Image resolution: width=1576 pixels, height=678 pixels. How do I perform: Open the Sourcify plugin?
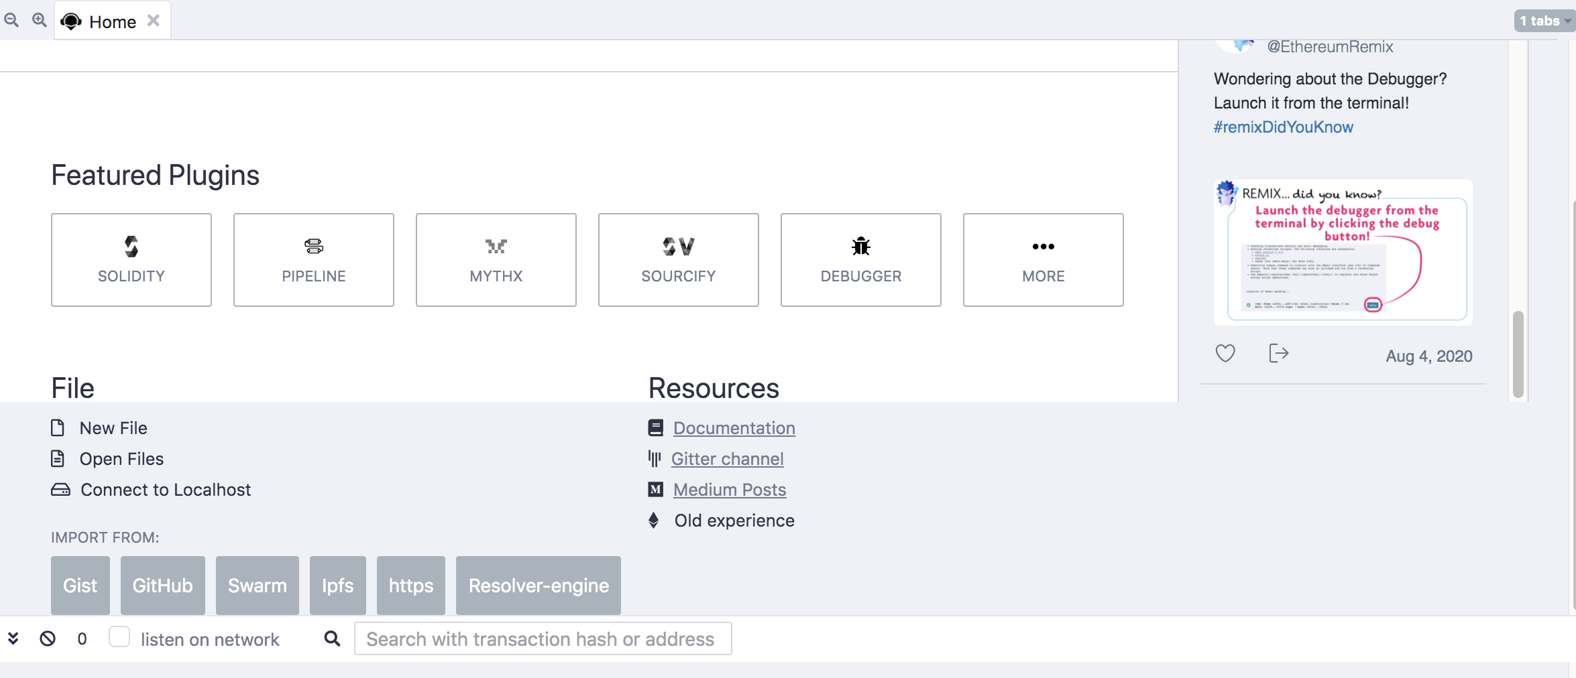(x=679, y=260)
